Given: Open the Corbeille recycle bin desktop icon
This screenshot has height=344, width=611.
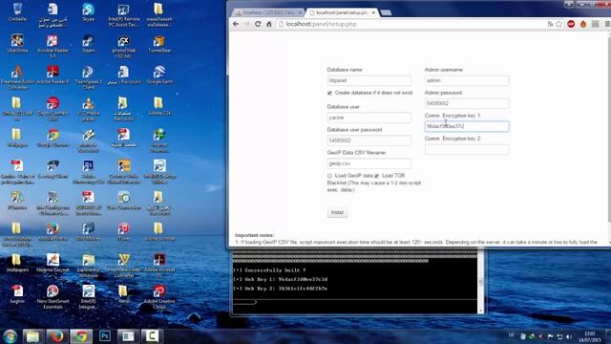Looking at the screenshot, I should [x=17, y=12].
